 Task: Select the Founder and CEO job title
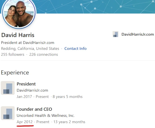pos(34,109)
